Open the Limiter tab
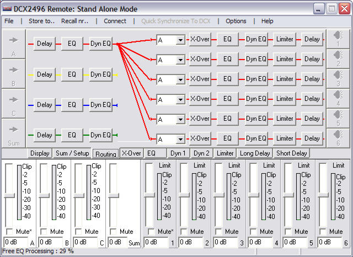Screen dimensions: 353x257 click(225, 153)
